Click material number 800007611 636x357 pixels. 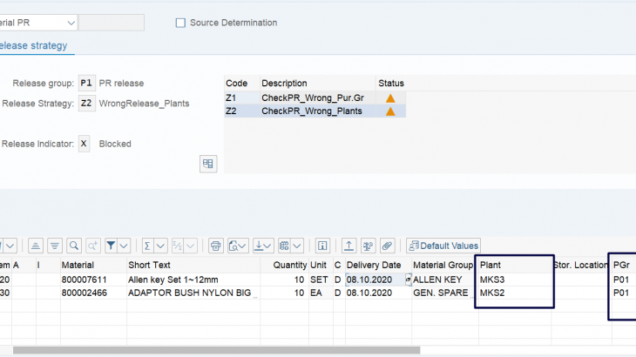[84, 280]
